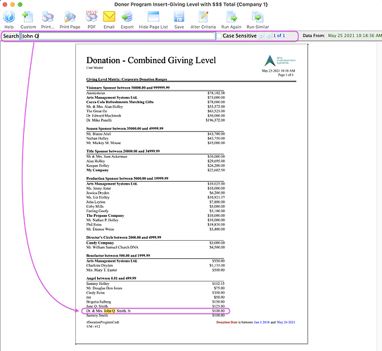The image size is (382, 351).
Task: Click the '1 of 1' match counter
Action: [279, 36]
